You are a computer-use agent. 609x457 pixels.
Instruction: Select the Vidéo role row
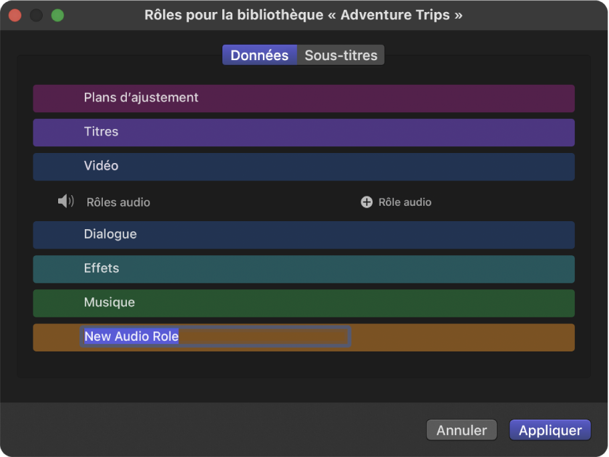(304, 166)
